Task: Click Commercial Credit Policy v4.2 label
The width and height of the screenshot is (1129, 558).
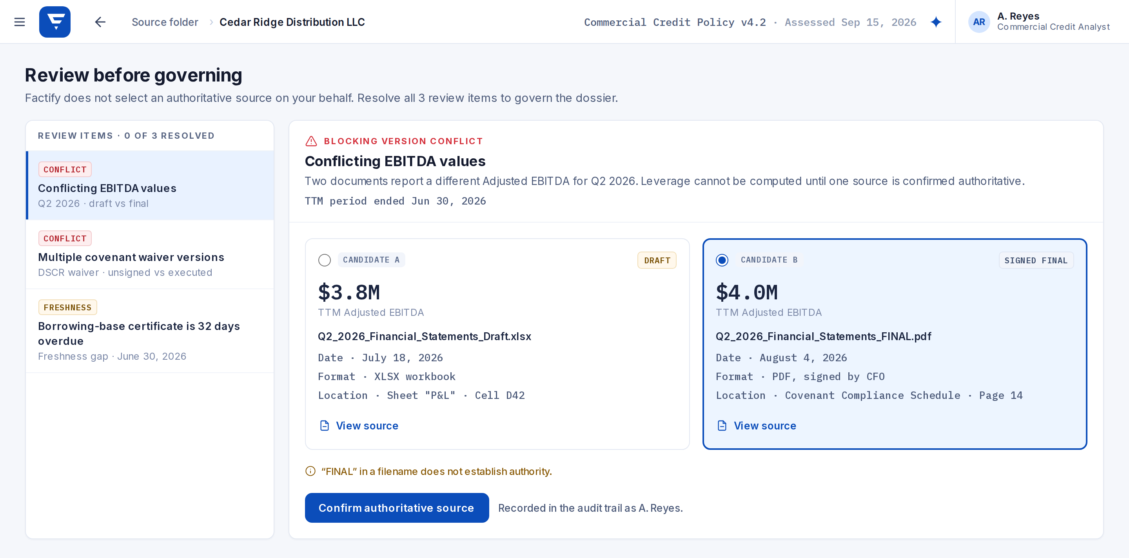Action: pos(675,22)
